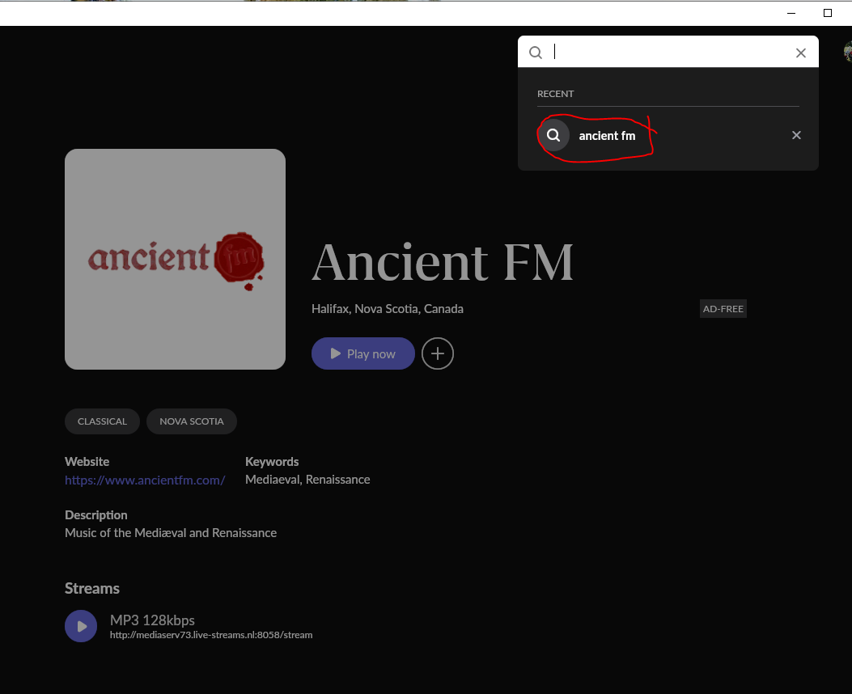Screen dimensions: 852x694
Task: Focus the search text input
Action: (670, 52)
